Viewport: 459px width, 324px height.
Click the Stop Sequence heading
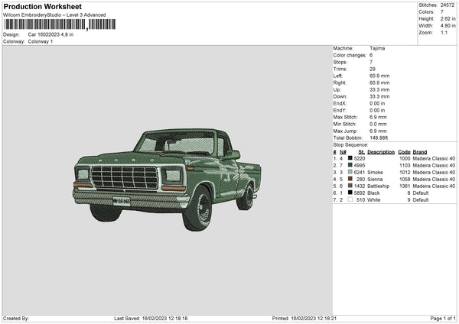tap(350, 144)
